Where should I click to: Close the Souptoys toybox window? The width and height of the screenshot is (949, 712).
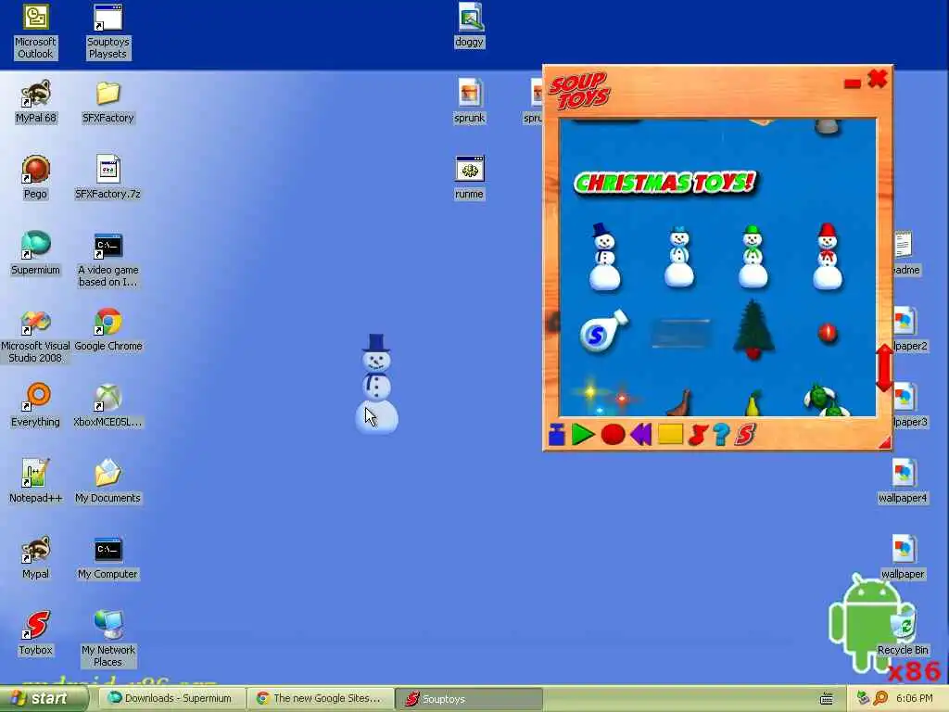877,79
